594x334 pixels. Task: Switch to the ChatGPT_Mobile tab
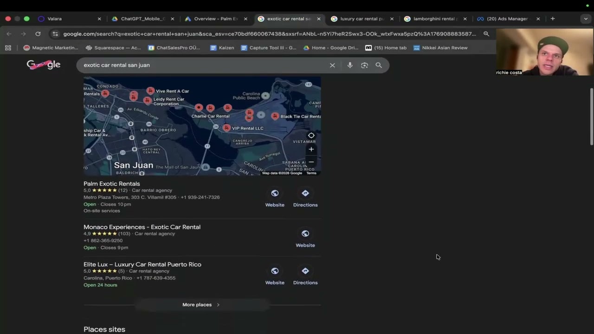(142, 19)
